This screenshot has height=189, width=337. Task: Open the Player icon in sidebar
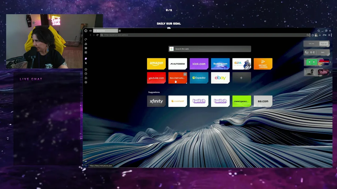click(86, 70)
